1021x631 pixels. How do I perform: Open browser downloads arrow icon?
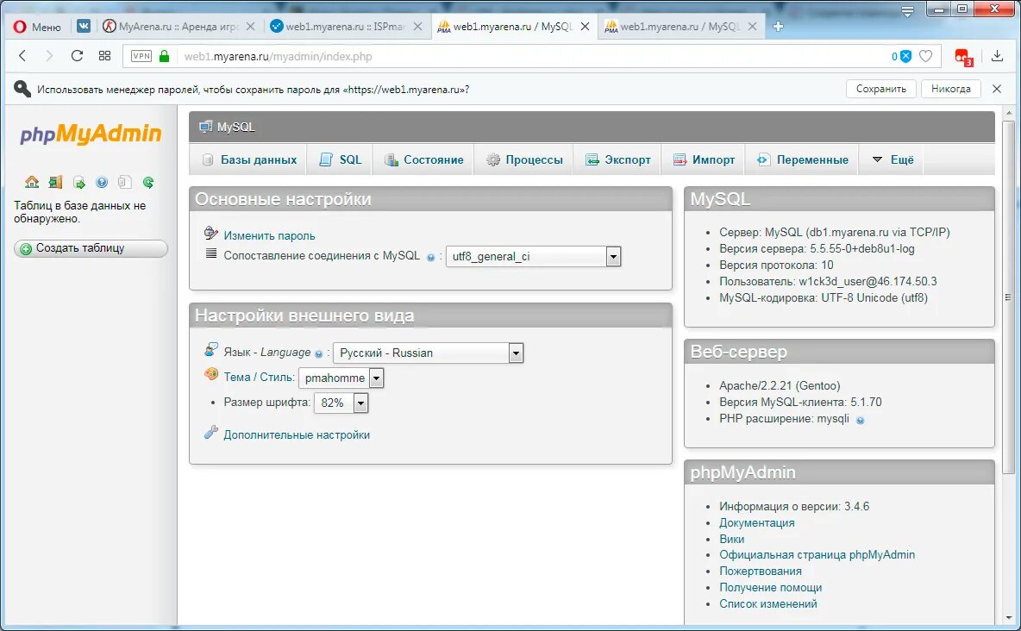tap(997, 56)
